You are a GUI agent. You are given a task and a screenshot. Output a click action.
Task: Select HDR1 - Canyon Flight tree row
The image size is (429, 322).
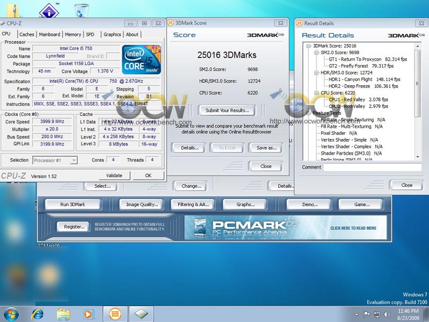coord(364,79)
